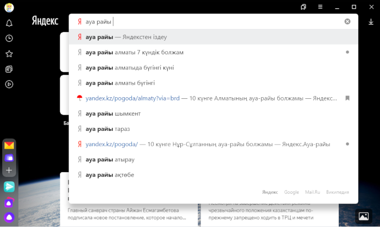Add a sidebar app with plus

tap(9, 171)
